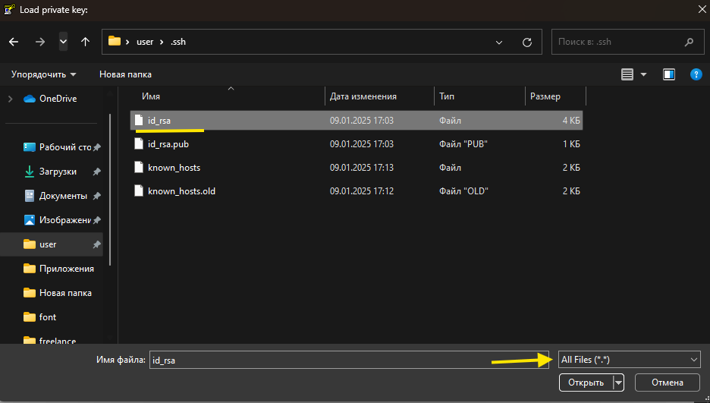Expand the OneDrive tree node

pos(11,98)
